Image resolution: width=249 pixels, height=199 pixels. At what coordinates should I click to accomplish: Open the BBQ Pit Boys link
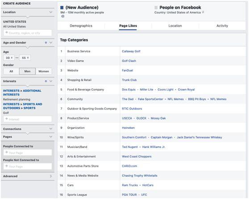click(197, 99)
